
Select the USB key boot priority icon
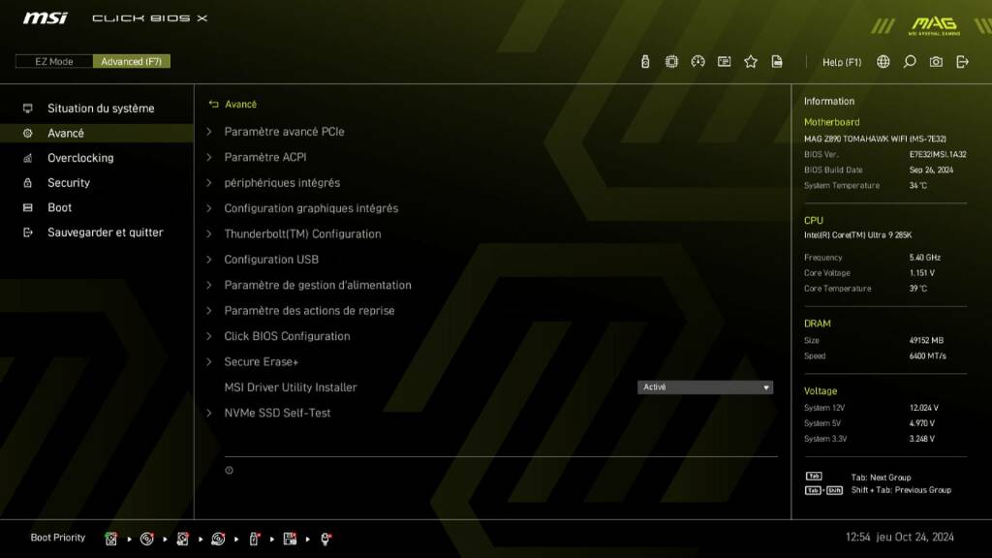pos(255,539)
